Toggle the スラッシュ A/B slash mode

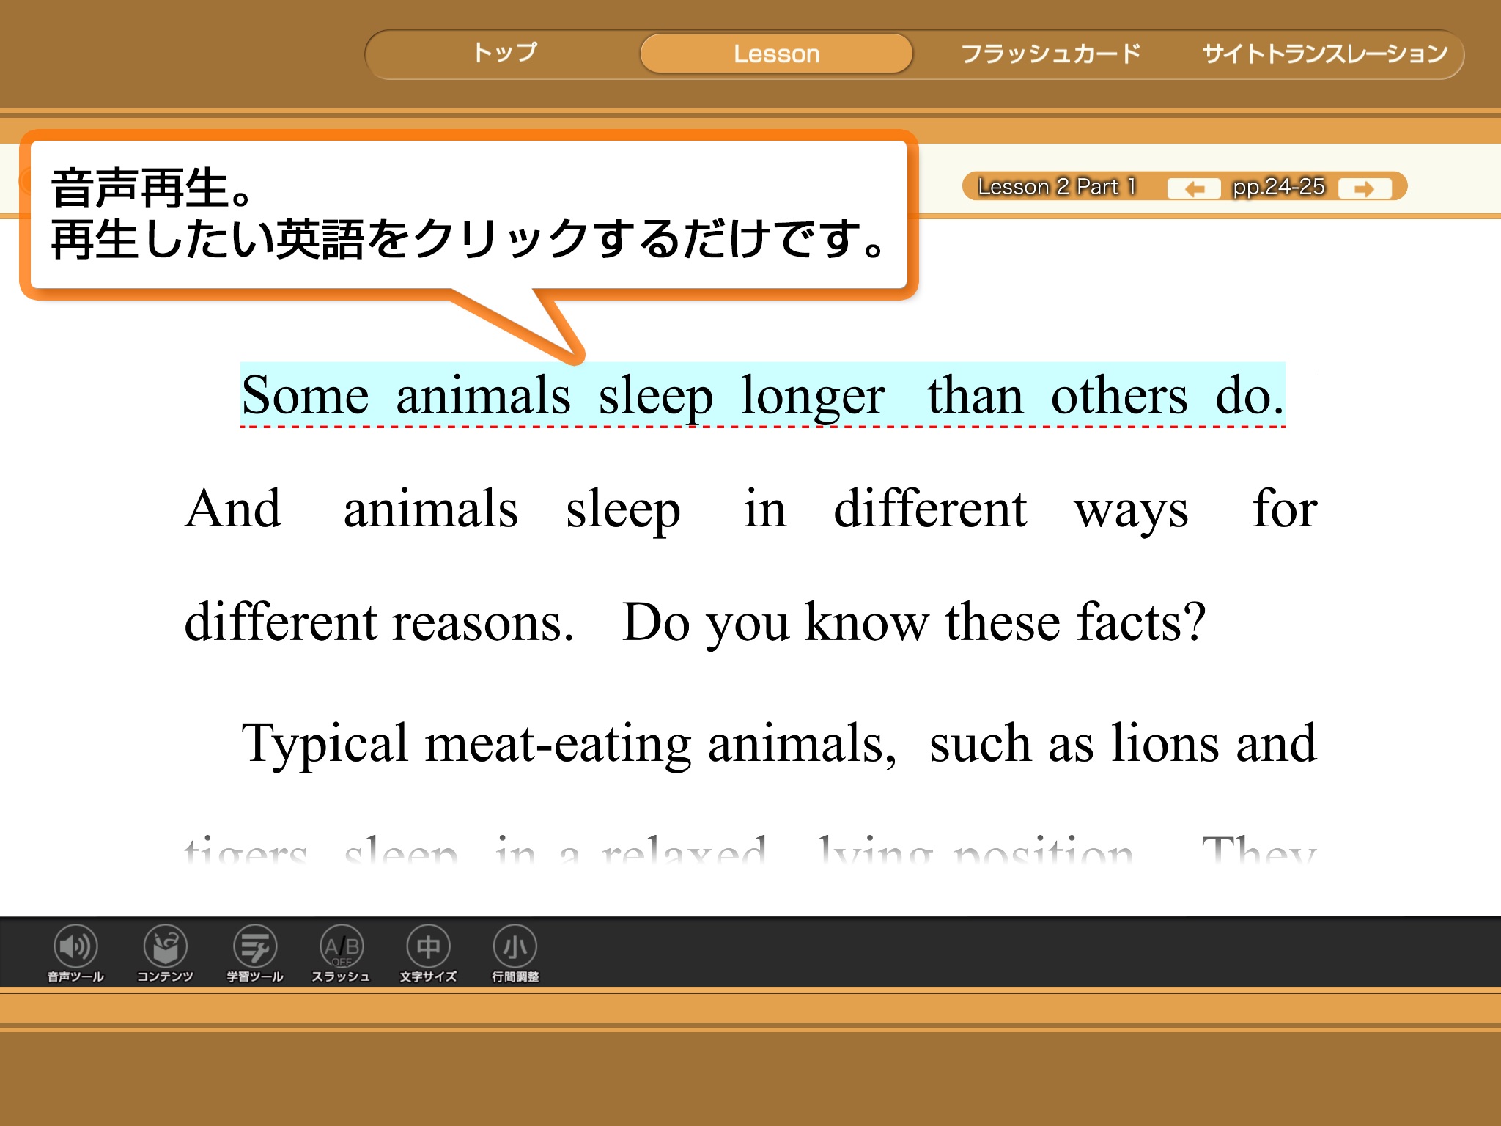pyautogui.click(x=342, y=953)
